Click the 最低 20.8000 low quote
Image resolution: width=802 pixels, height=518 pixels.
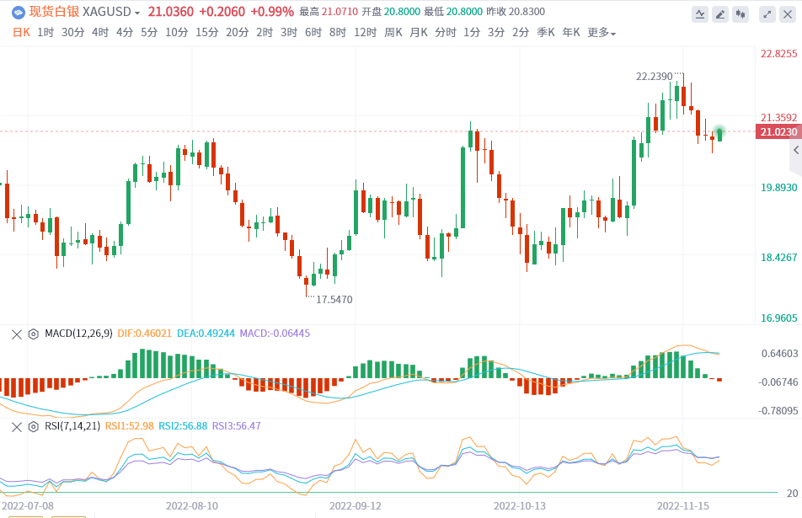pyautogui.click(x=453, y=12)
